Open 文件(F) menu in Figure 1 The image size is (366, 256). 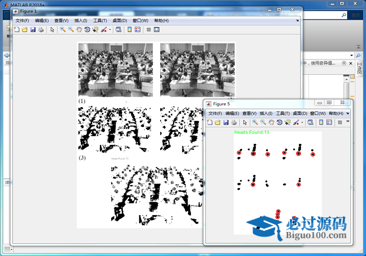[22, 20]
